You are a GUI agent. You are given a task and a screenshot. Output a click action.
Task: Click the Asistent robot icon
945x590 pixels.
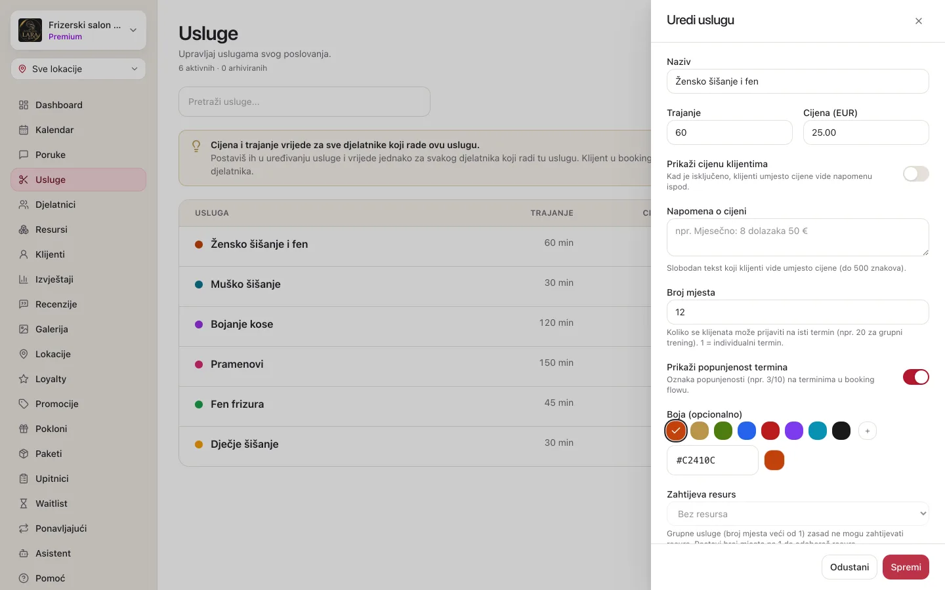(24, 553)
